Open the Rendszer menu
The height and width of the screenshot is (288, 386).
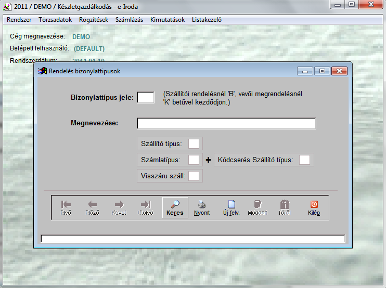click(x=19, y=20)
